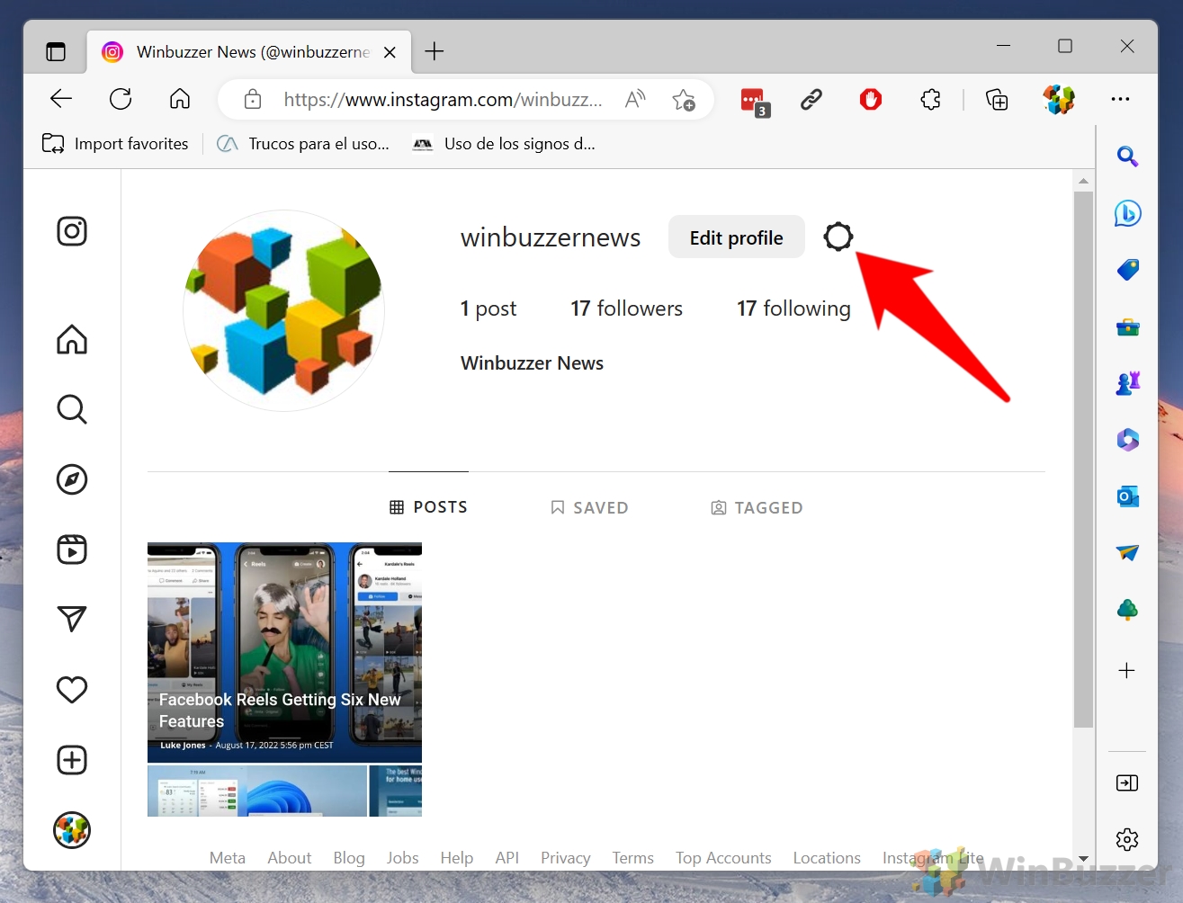Open the Jobs footer link
Image resolution: width=1183 pixels, height=903 pixels.
[x=402, y=858]
